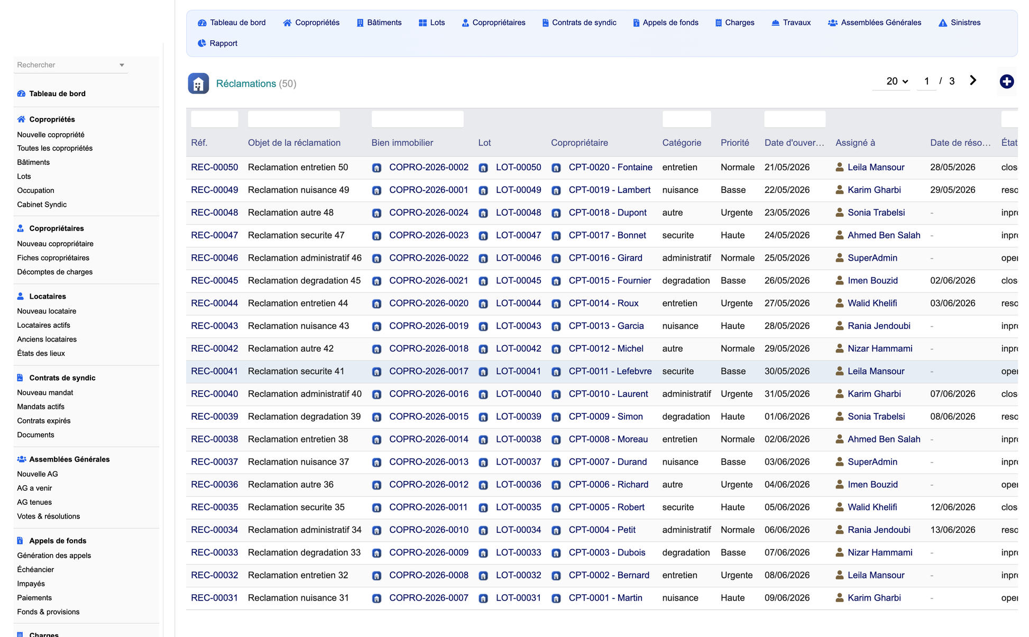This screenshot has height=637, width=1029.
Task: Click property icon beside COPRO-2026-0017
Action: click(376, 372)
